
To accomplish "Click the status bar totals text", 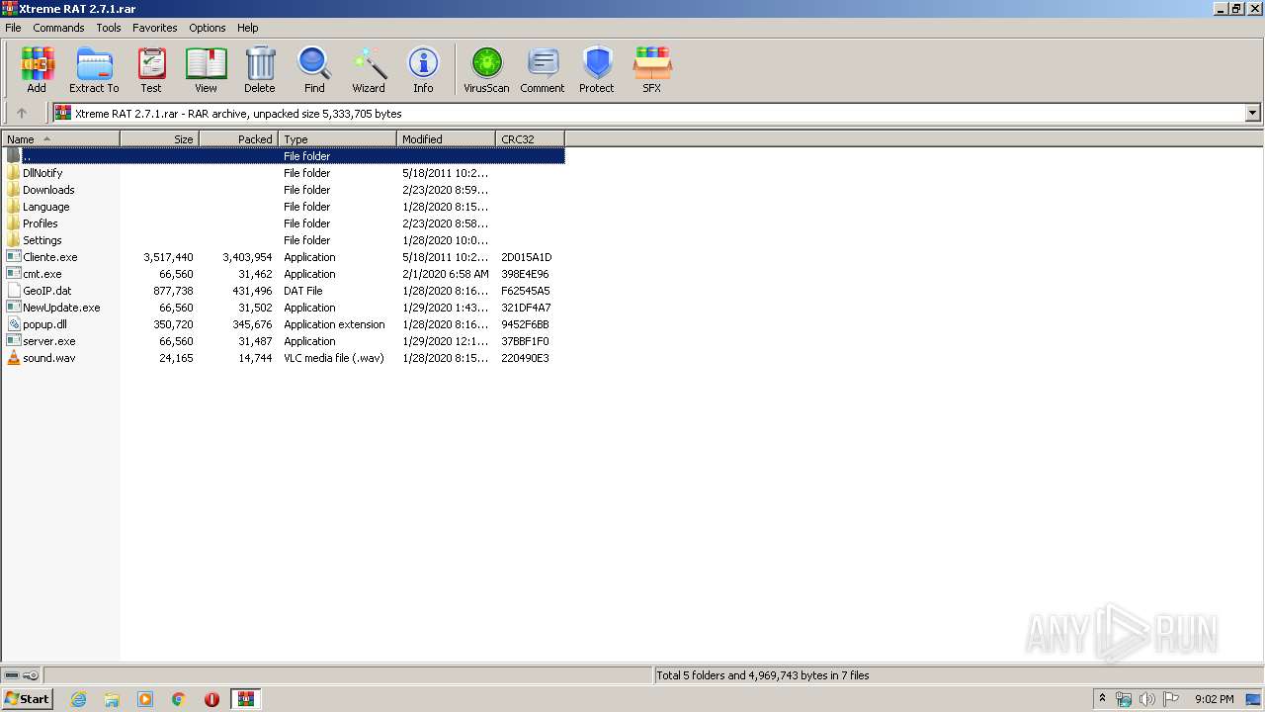I will click(x=763, y=675).
